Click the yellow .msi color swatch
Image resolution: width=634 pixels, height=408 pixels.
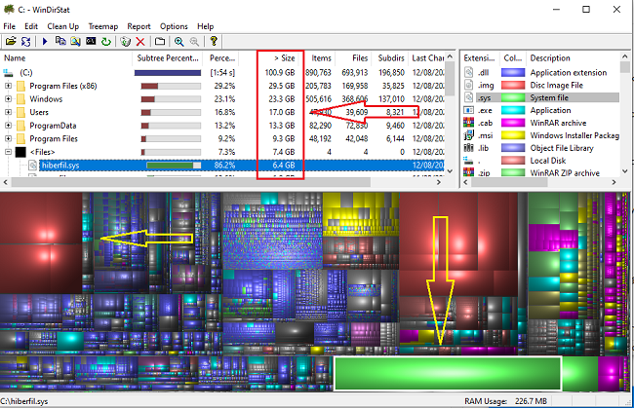pyautogui.click(x=513, y=135)
